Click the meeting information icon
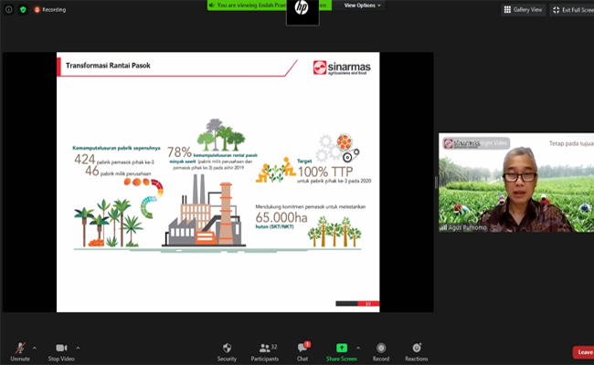This screenshot has width=594, height=365. [9, 9]
